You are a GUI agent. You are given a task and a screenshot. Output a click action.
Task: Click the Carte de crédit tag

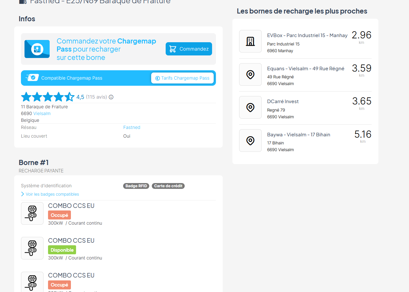coord(168,186)
